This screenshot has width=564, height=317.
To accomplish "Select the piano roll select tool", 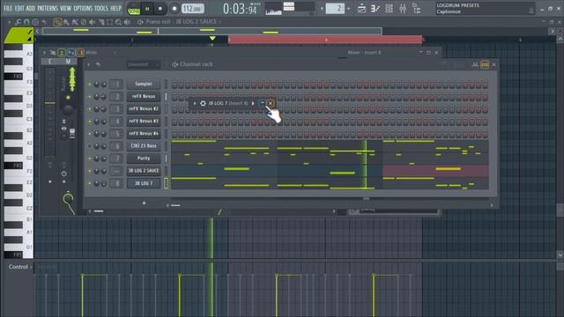I will (109, 22).
